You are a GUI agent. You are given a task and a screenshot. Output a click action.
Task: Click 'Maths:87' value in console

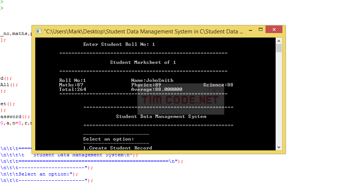[71, 85]
